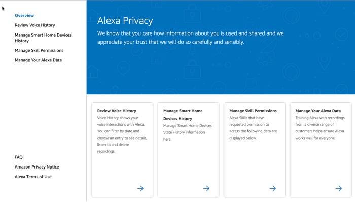Image resolution: width=355 pixels, height=202 pixels.
Task: Click the Manage Skill Permissions card heading
Action: [253, 111]
